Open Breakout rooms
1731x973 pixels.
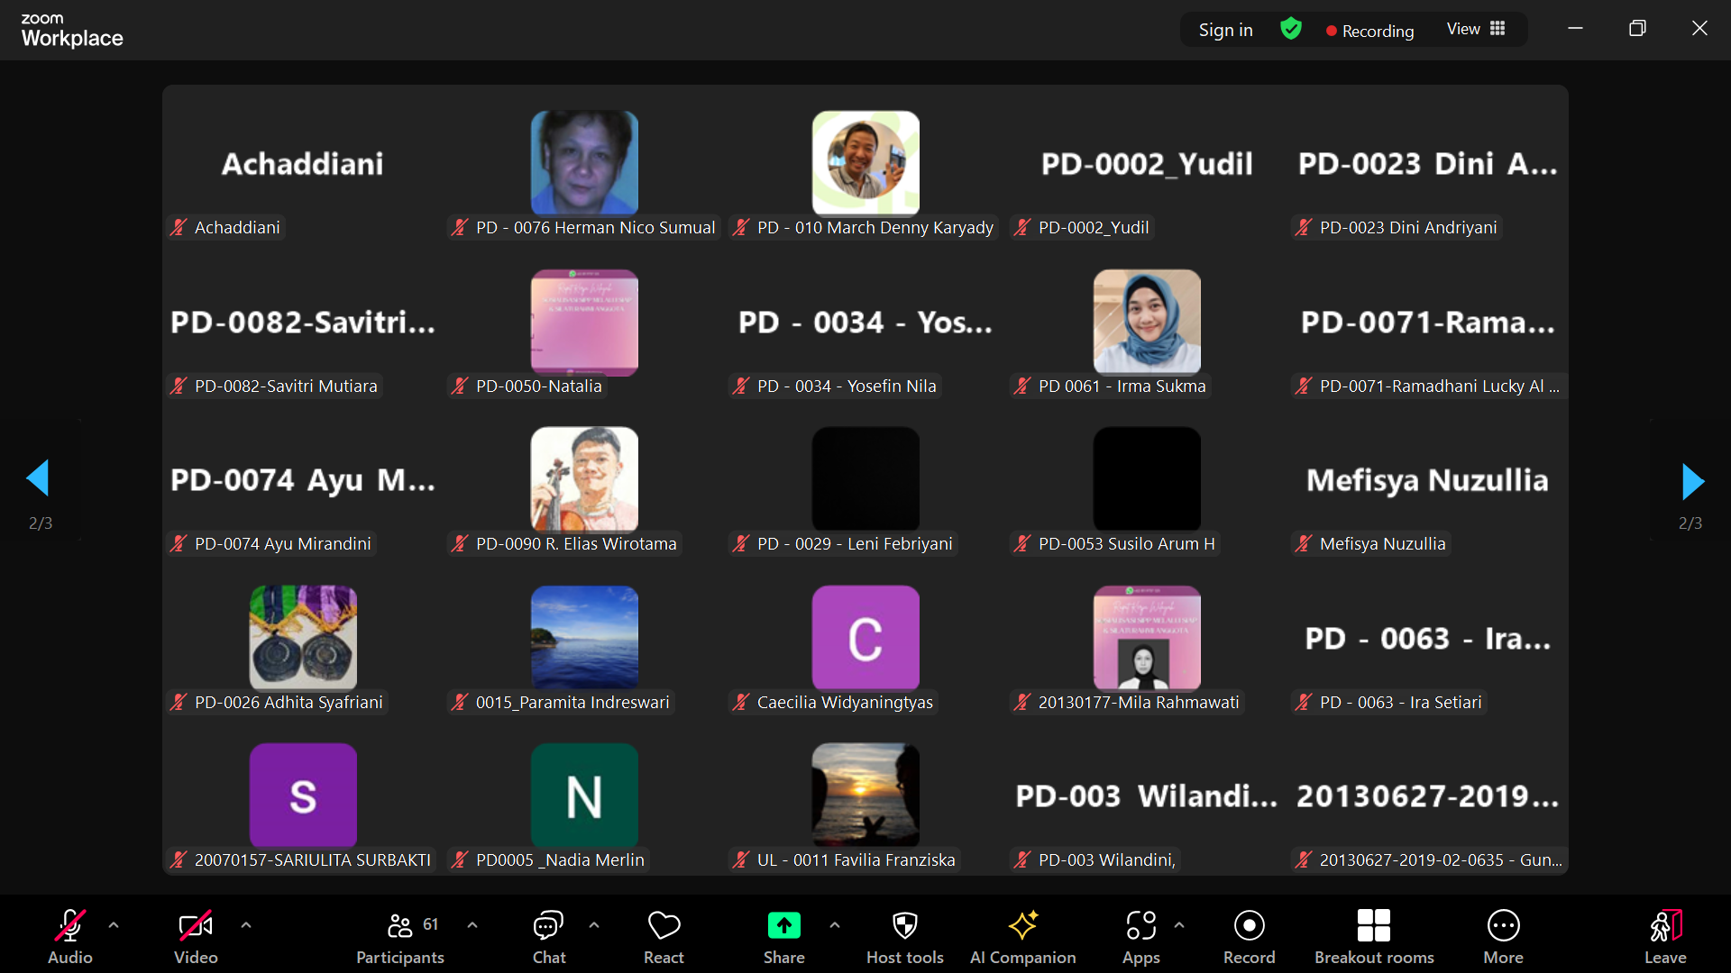coord(1373,936)
